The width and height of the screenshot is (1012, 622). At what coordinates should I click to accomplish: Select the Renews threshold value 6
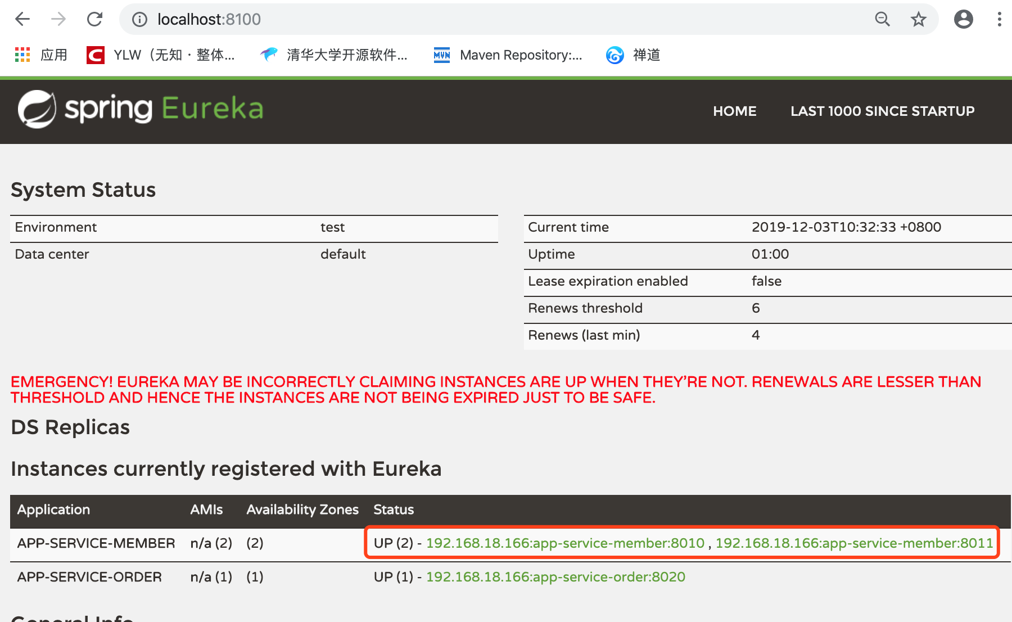tap(756, 308)
